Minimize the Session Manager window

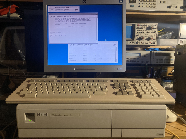(x=76, y=8)
